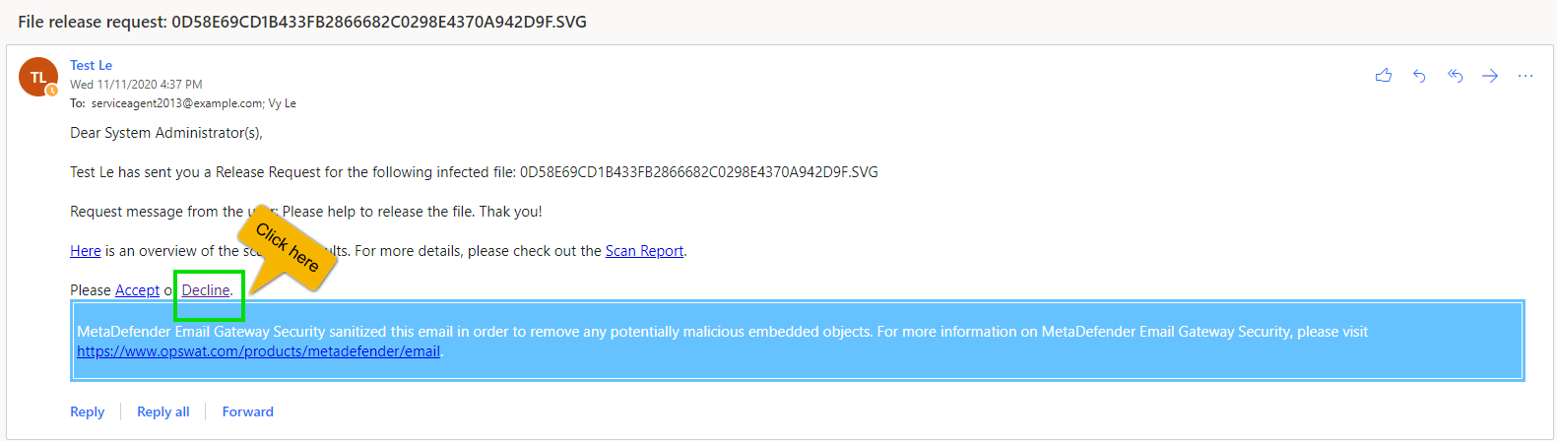
Task: Click the yellow Click here callout
Action: coord(288,247)
